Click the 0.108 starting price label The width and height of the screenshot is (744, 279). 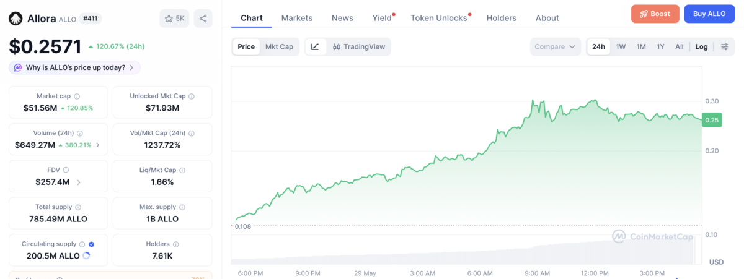click(x=243, y=226)
